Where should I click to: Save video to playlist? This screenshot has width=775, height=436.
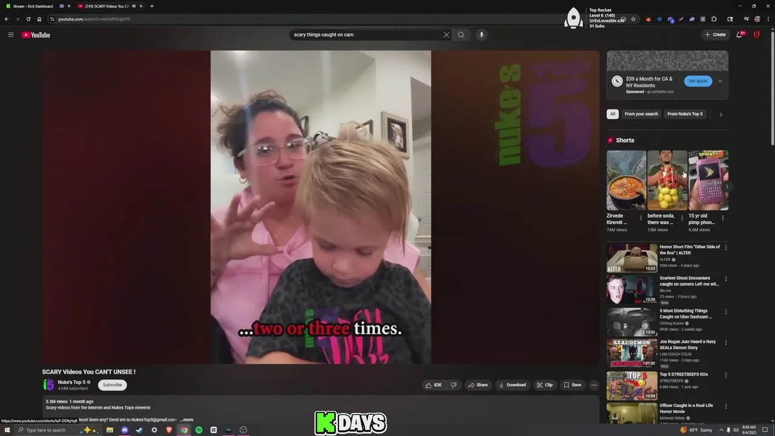tap(572, 385)
